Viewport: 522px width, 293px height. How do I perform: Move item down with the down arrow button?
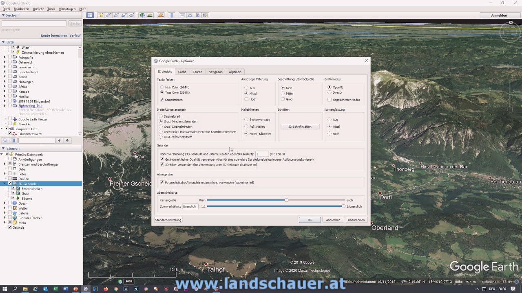[x=67, y=140]
